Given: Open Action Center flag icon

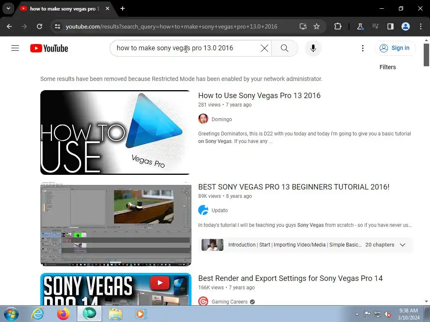Looking at the screenshot, I should pyautogui.click(x=367, y=314).
